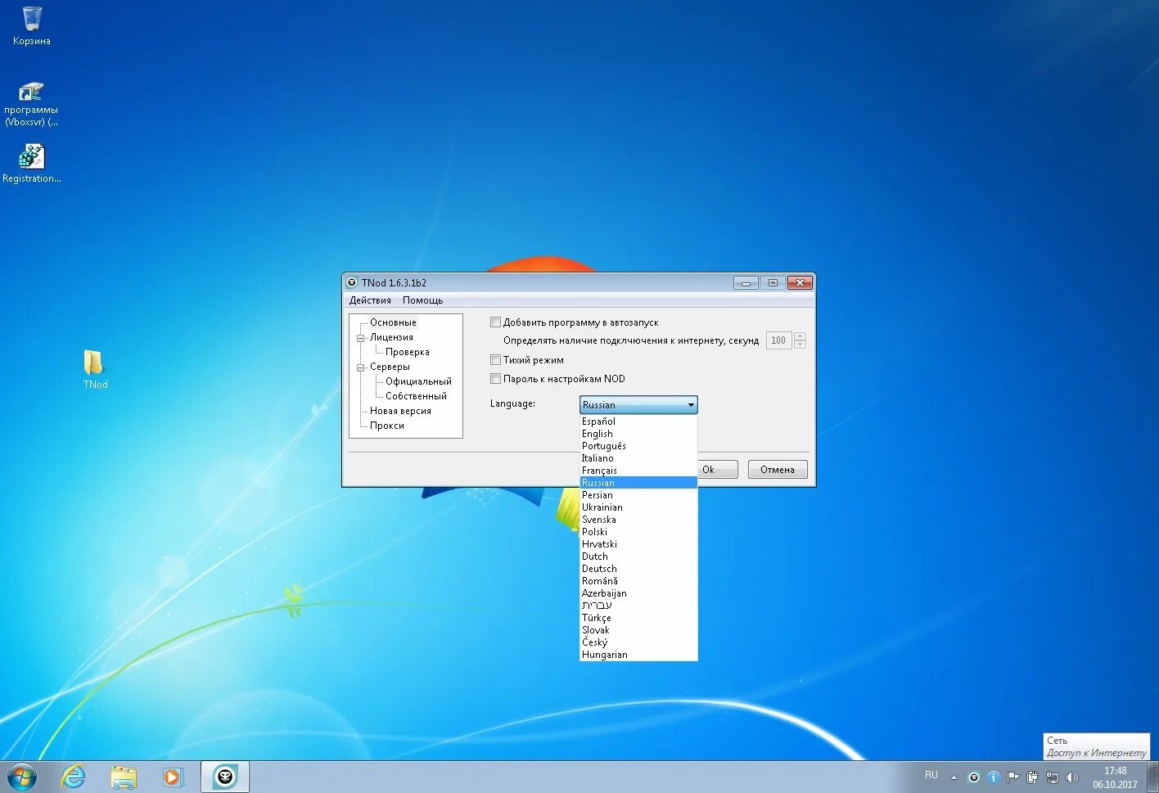This screenshot has height=793, width=1159.
Task: Open the Windows Start menu
Action: coord(22,777)
